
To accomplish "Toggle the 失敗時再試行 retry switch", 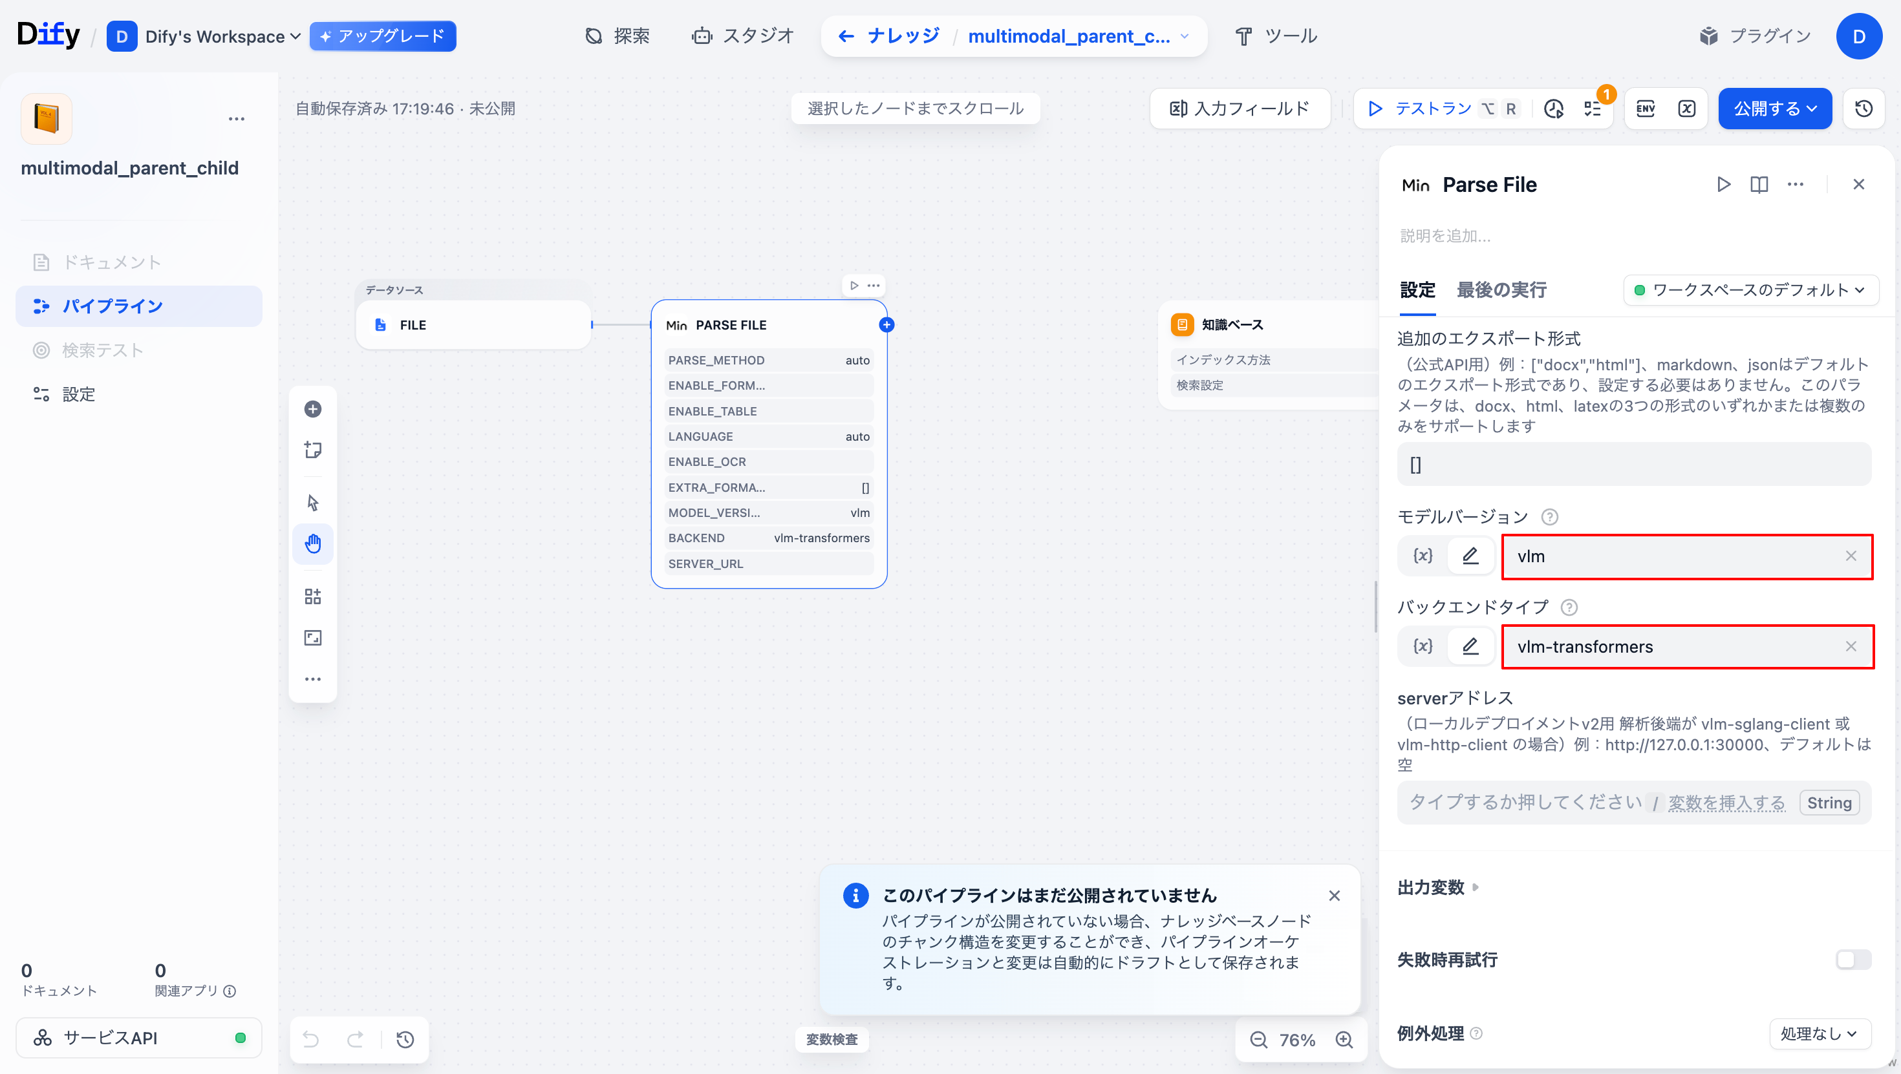I will [1853, 959].
